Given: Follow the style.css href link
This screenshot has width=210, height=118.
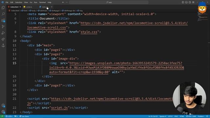Looking at the screenshot, I should point(89,32).
